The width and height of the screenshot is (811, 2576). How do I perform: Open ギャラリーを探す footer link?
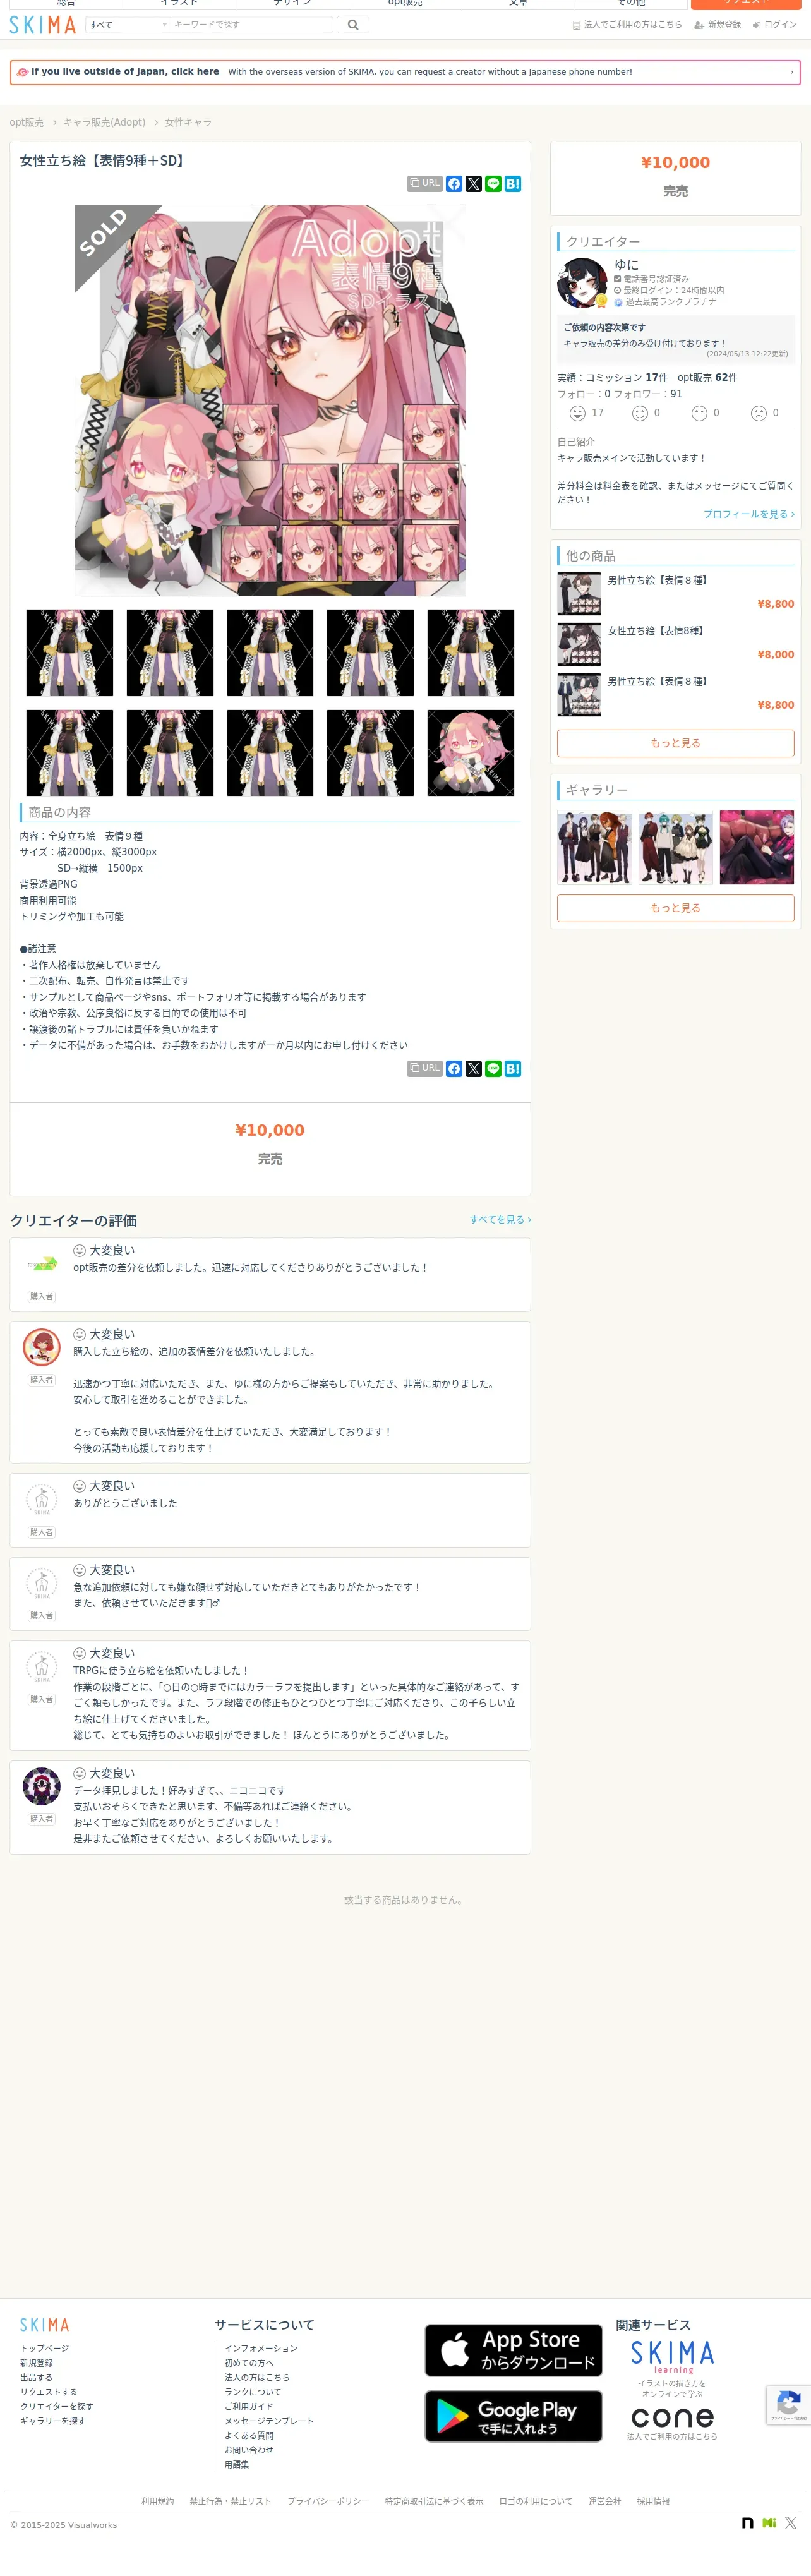pos(53,2421)
